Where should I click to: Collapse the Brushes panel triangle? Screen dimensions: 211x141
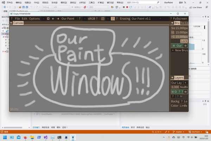pos(172,23)
